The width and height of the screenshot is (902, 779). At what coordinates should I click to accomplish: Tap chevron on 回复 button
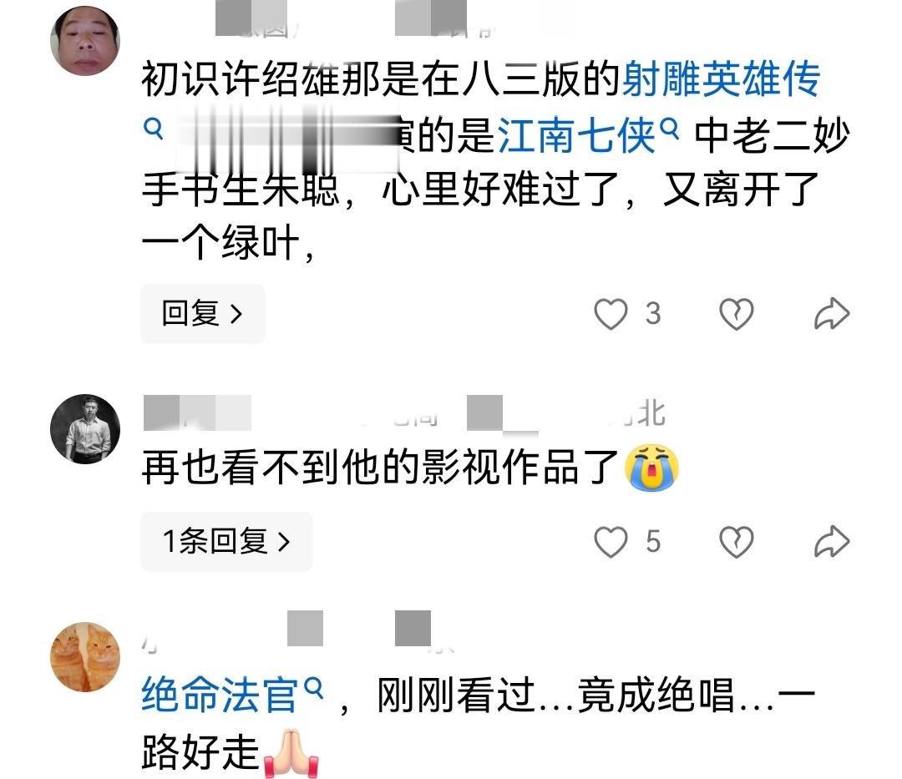[x=236, y=314]
